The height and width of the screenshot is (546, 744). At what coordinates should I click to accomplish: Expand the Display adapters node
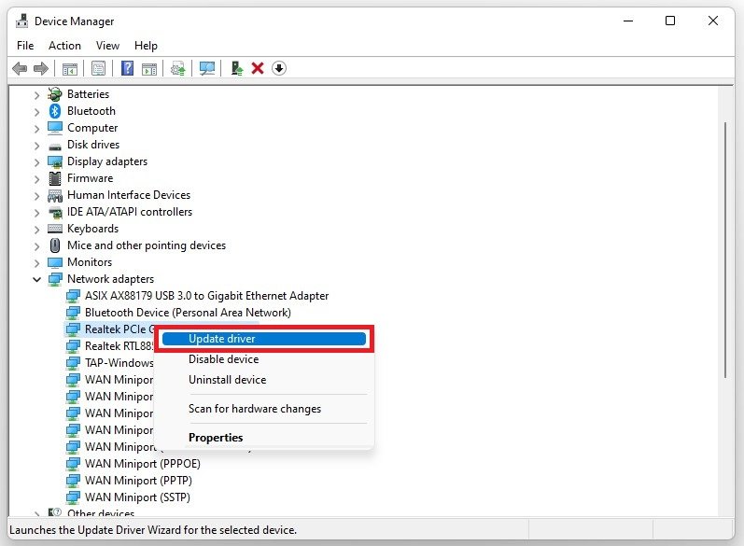pyautogui.click(x=36, y=162)
